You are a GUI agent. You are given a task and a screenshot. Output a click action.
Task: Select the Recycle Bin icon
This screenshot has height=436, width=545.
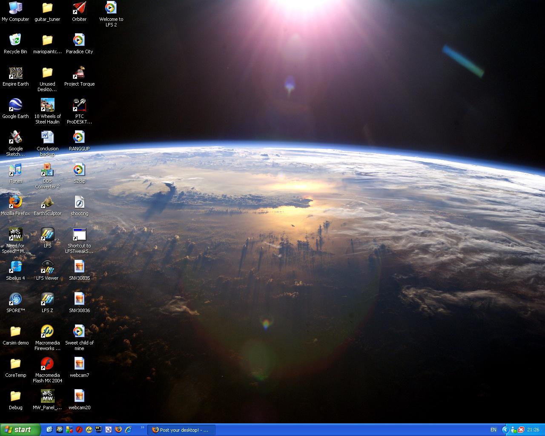tap(15, 44)
